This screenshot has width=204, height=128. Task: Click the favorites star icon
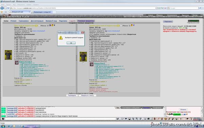click(2, 12)
